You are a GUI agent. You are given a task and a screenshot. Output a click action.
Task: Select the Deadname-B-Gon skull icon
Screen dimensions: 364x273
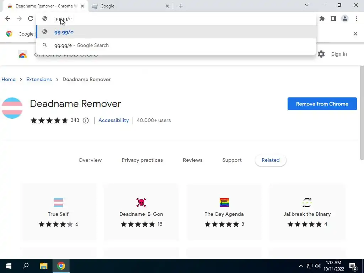click(x=141, y=202)
